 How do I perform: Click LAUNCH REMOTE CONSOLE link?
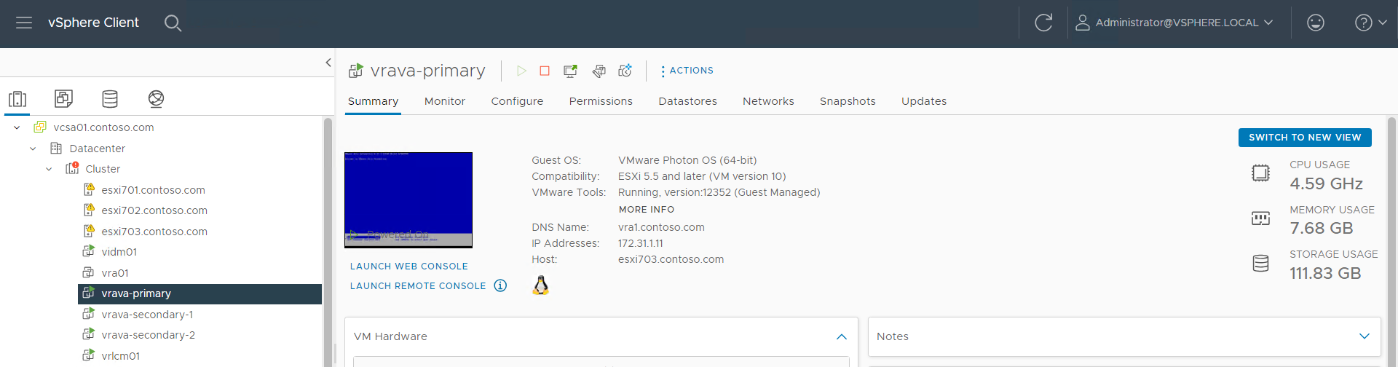(x=418, y=286)
